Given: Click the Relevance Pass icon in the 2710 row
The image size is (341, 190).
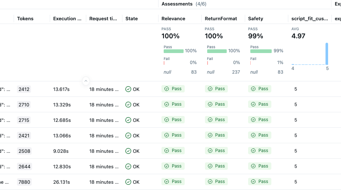Looking at the screenshot, I should (x=167, y=104).
